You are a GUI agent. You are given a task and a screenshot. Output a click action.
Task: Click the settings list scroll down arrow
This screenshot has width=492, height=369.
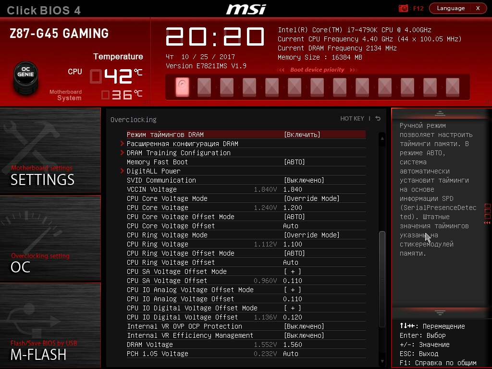(x=382, y=361)
